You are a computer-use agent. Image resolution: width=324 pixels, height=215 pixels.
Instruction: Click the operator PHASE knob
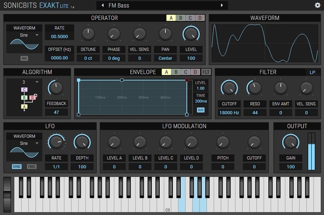pyautogui.click(x=114, y=34)
